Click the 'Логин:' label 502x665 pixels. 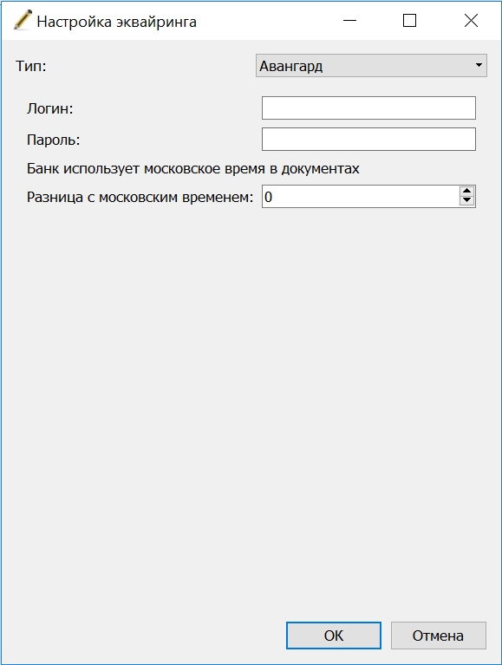[x=50, y=109]
